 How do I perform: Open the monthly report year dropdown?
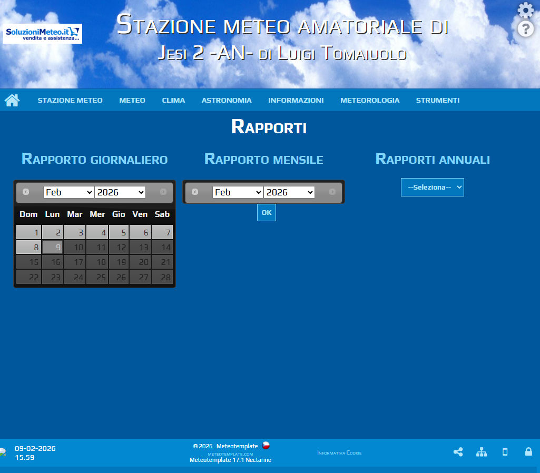tap(289, 192)
